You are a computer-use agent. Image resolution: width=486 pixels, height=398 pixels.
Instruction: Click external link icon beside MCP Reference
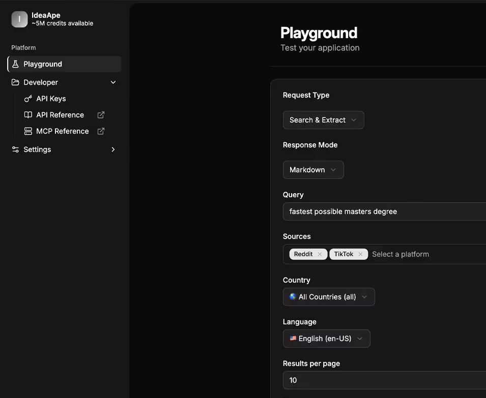(x=101, y=131)
